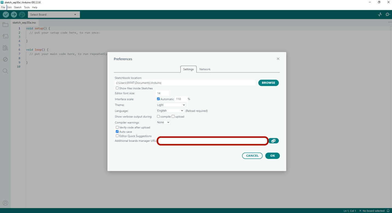Open the Search magnifier icon in sidebar
392x213 pixels.
[5, 71]
